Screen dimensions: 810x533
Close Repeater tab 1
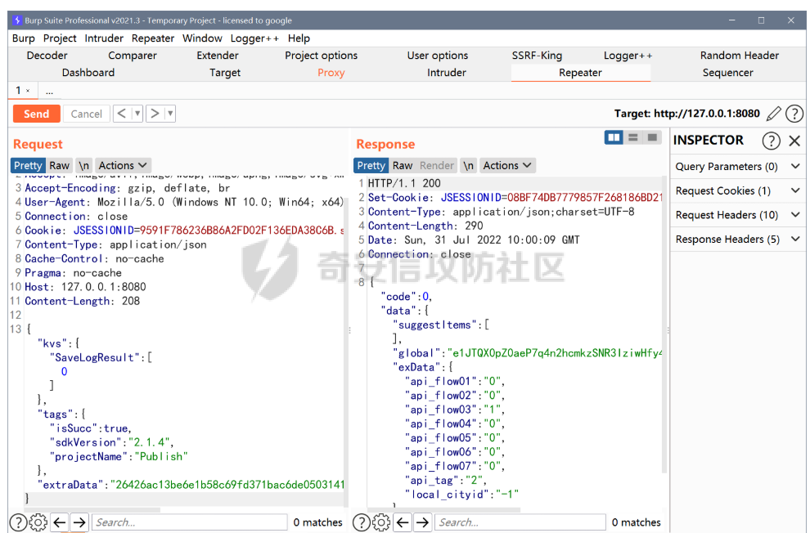pyautogui.click(x=28, y=91)
